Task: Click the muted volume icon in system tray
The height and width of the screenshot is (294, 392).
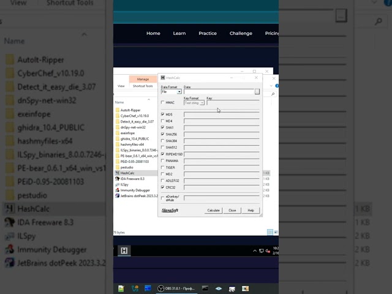Action: coord(268,251)
